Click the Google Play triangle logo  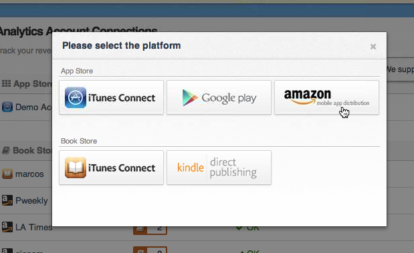click(190, 97)
